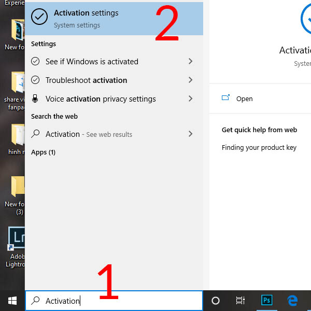Click the search magnifier icon in taskbar box
This screenshot has width=311, height=311.
pyautogui.click(x=35, y=301)
